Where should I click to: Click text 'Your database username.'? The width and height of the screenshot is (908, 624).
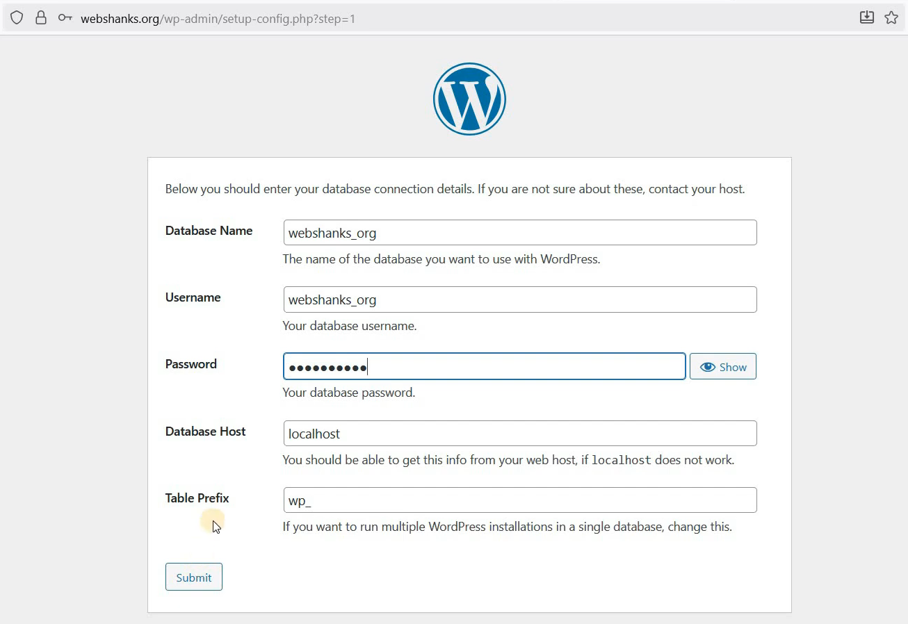tap(350, 326)
